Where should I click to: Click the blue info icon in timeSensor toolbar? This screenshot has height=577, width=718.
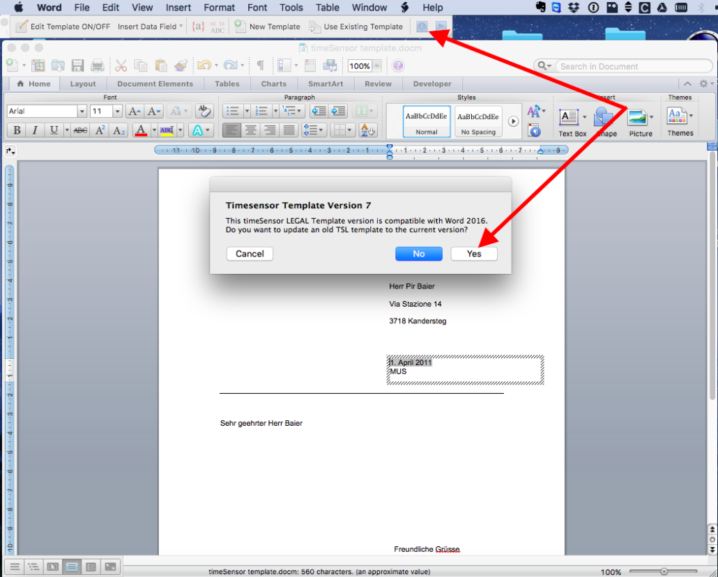(422, 26)
